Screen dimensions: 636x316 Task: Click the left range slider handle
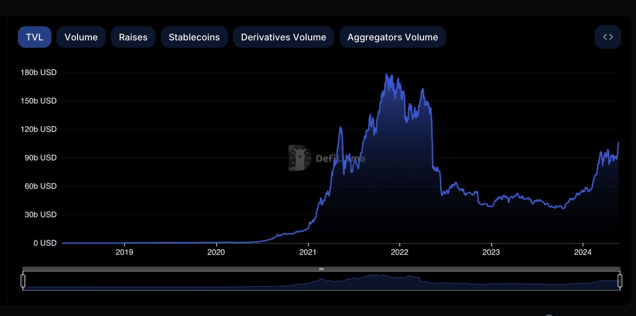pyautogui.click(x=23, y=281)
